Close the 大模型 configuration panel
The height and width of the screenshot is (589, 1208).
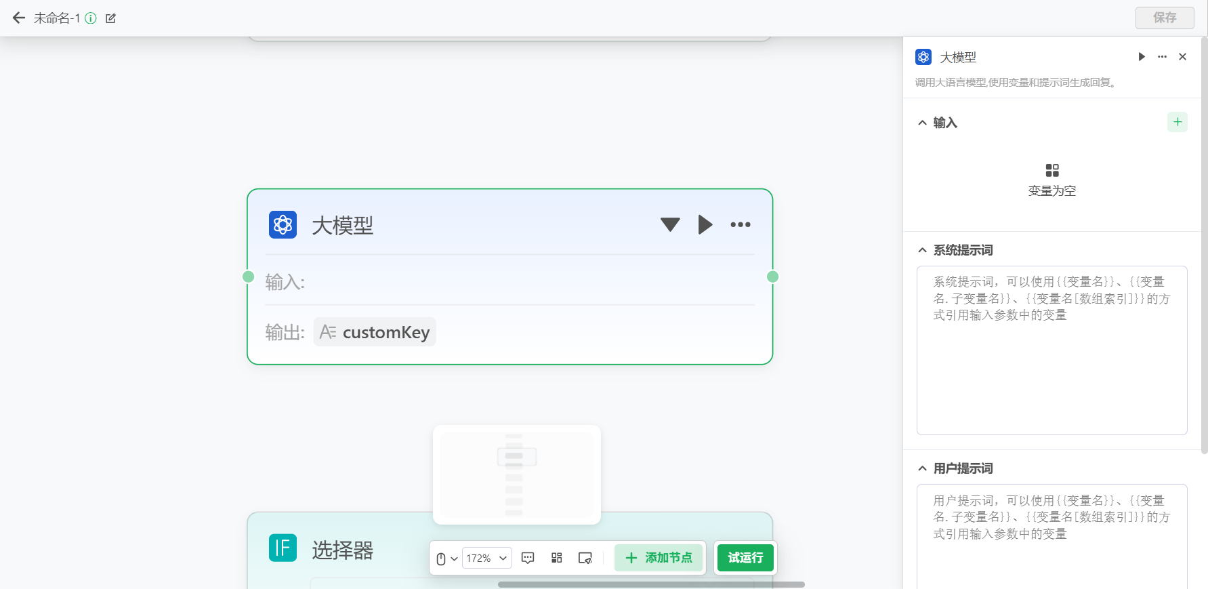[1182, 57]
